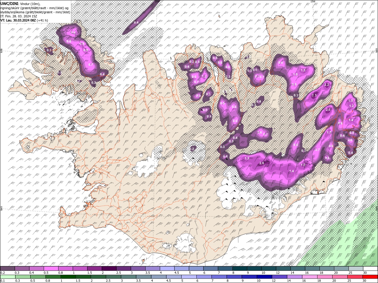Click the 0.4 value in offshore snow streak
Screen dimensions: 378x283
tap(136, 22)
